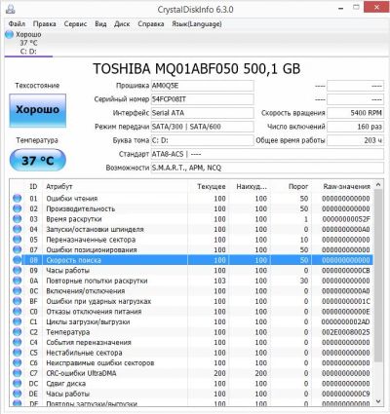Click status orb for Ошибки чтения row
This screenshot has height=414, width=390.
click(x=18, y=198)
